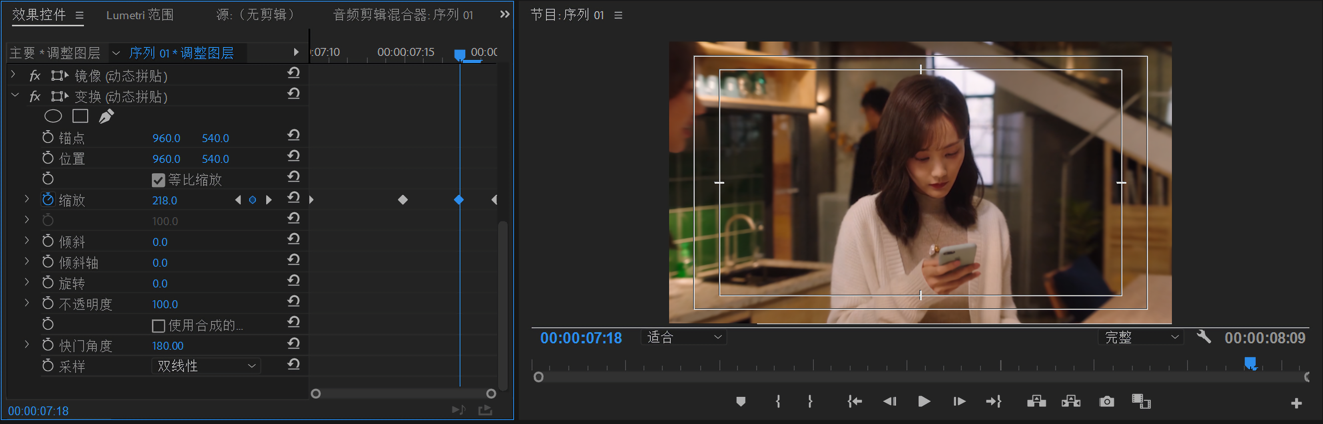Go to previous 缩放 keyframe
1323x424 pixels.
[238, 200]
